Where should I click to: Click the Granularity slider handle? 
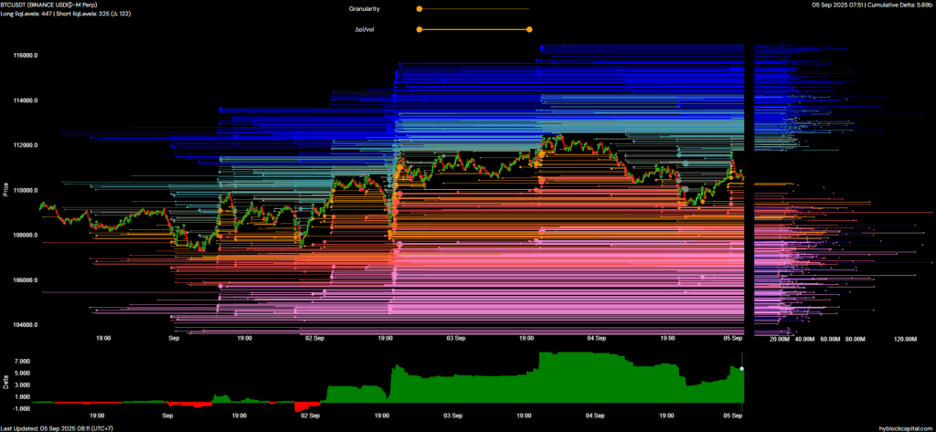click(x=419, y=8)
